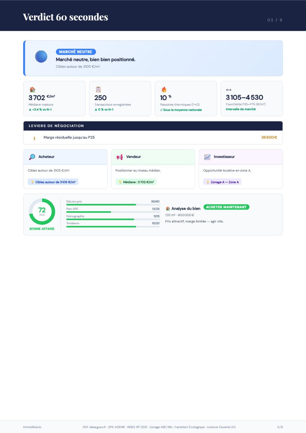Image resolution: width=306 pixels, height=433 pixels.
Task: Click the Décote prix progress bar
Action: (113, 205)
